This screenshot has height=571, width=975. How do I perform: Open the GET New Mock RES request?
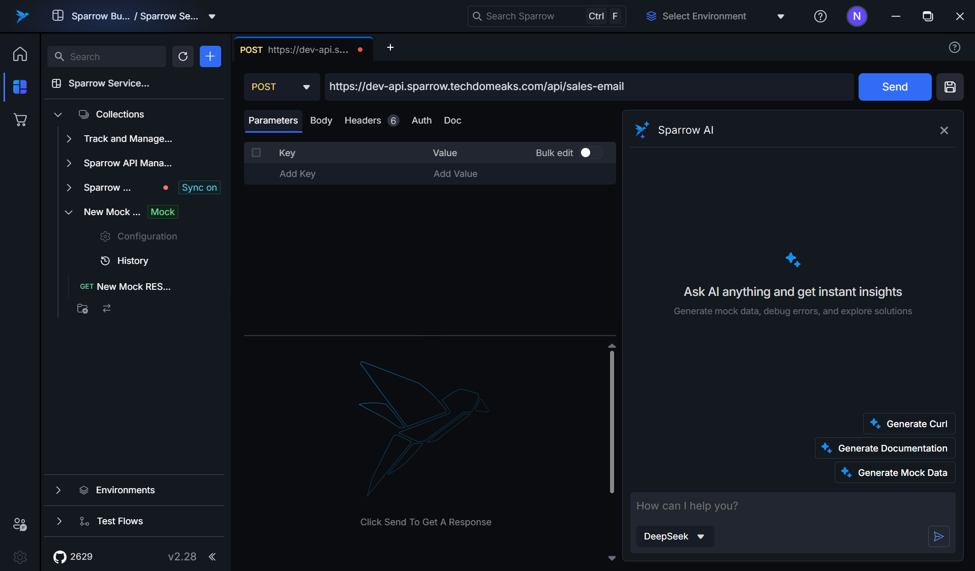tap(125, 287)
